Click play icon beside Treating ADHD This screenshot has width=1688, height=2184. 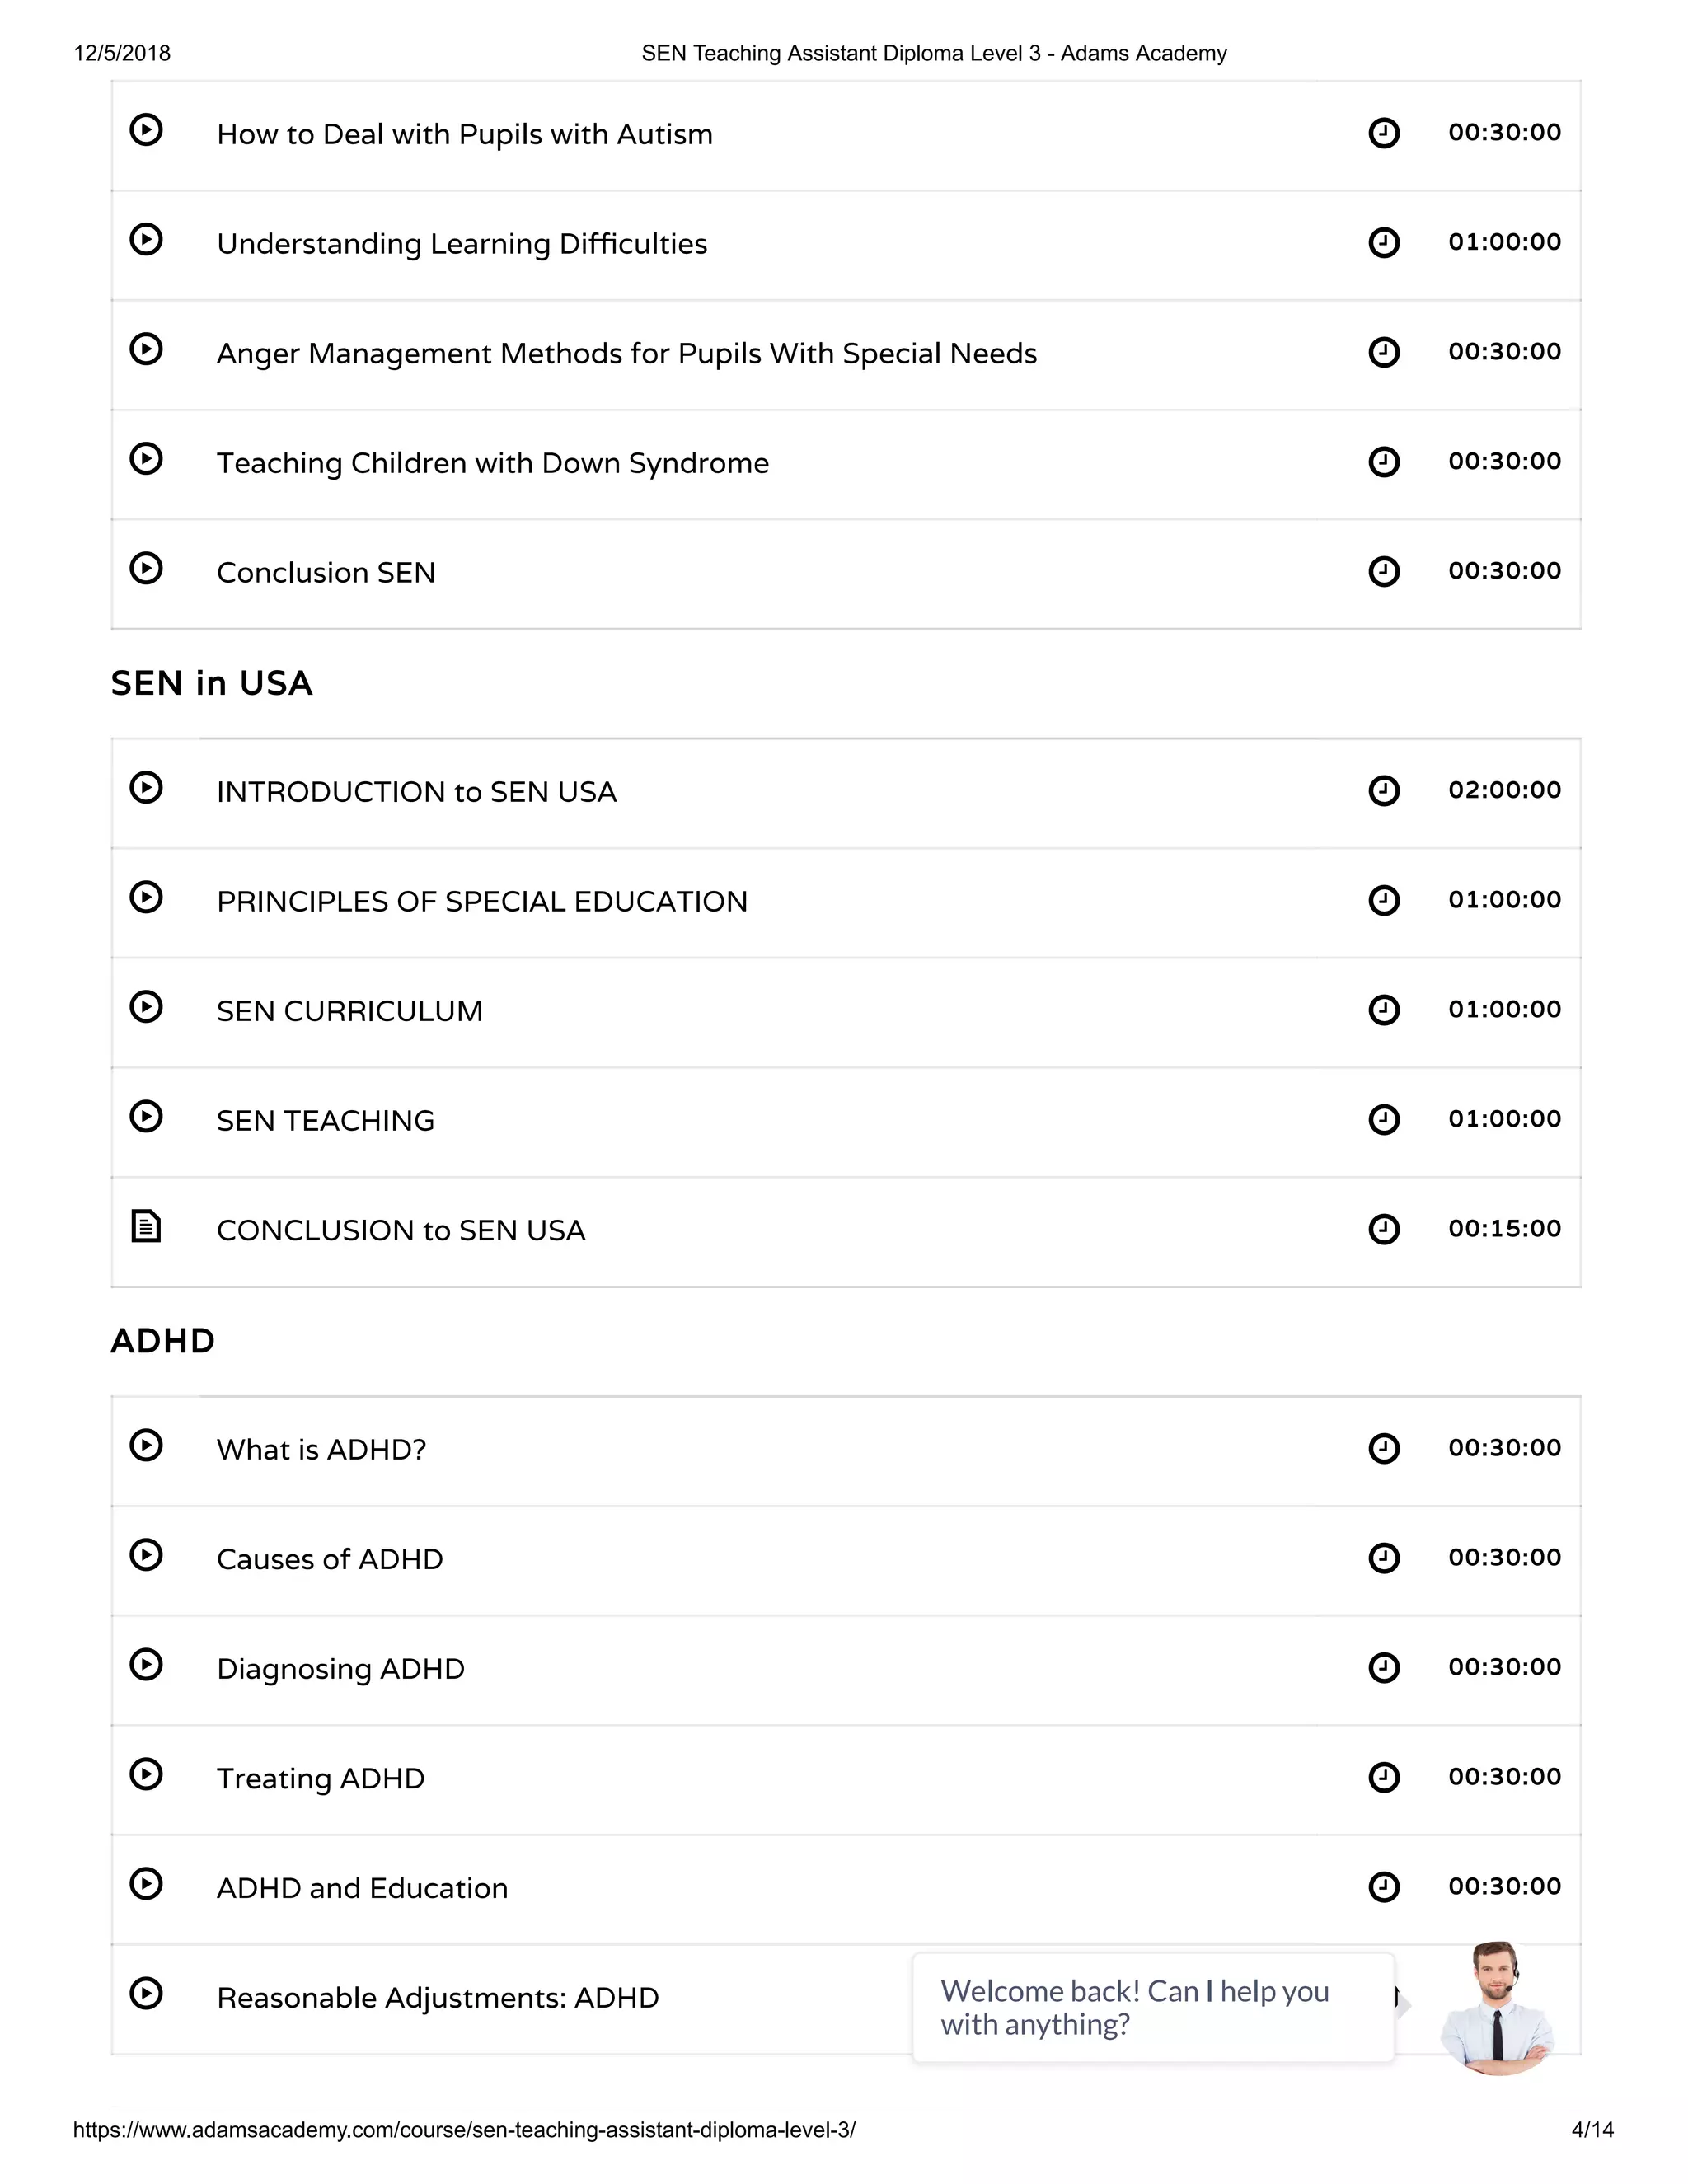click(x=146, y=1775)
